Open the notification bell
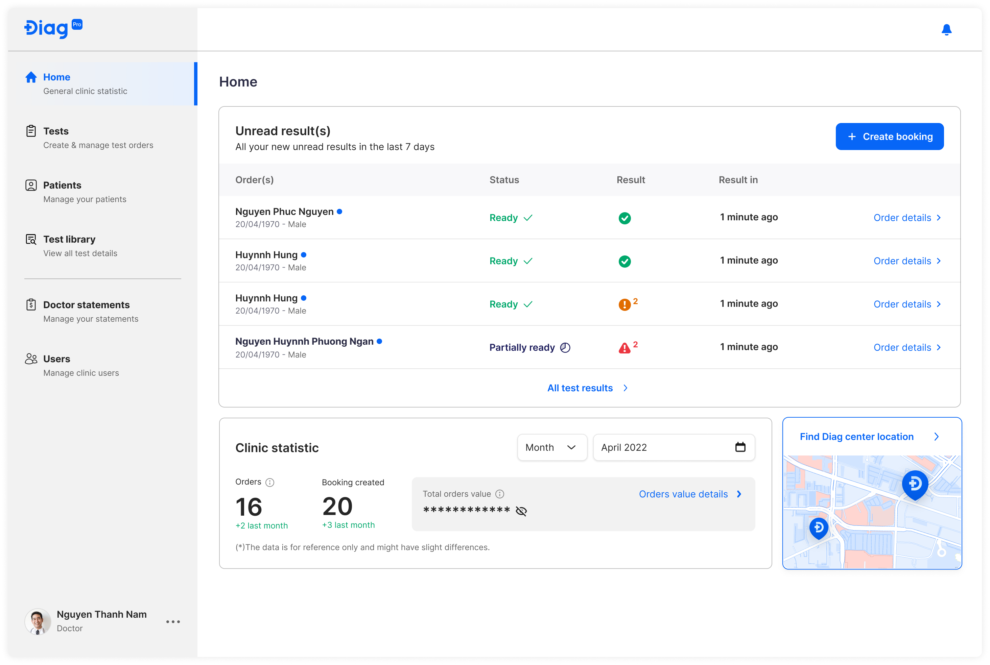 click(947, 30)
